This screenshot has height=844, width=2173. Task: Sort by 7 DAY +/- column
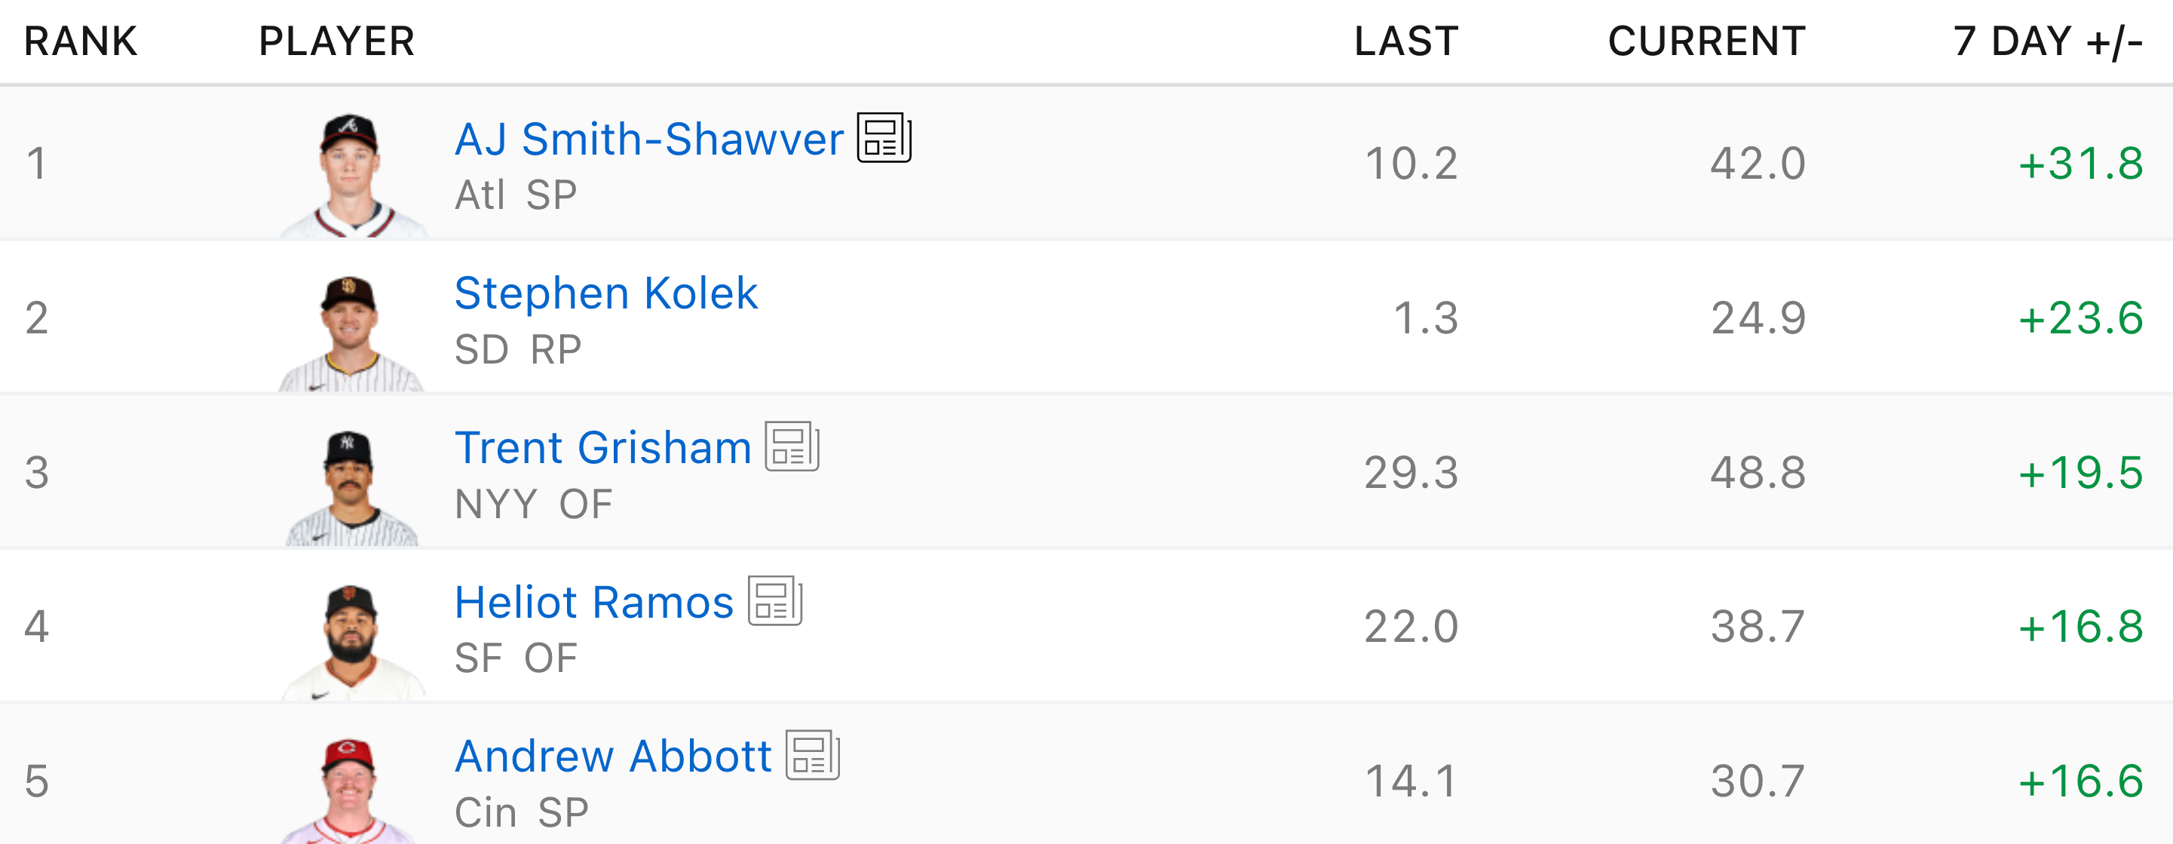coord(2047,41)
